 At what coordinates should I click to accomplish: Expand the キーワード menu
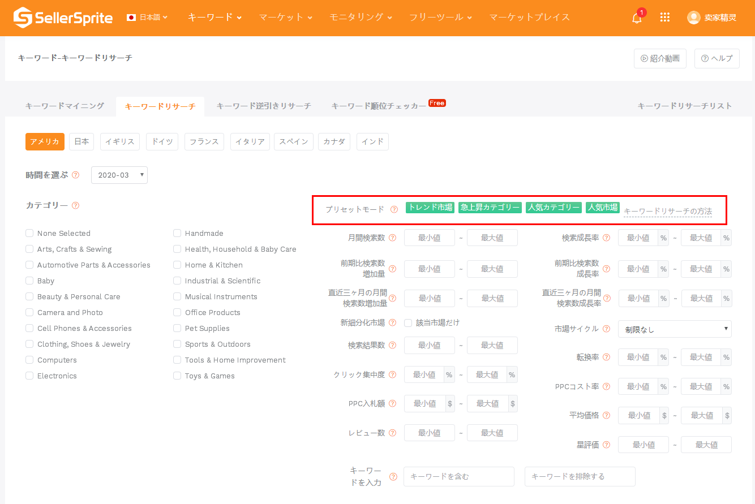(215, 18)
